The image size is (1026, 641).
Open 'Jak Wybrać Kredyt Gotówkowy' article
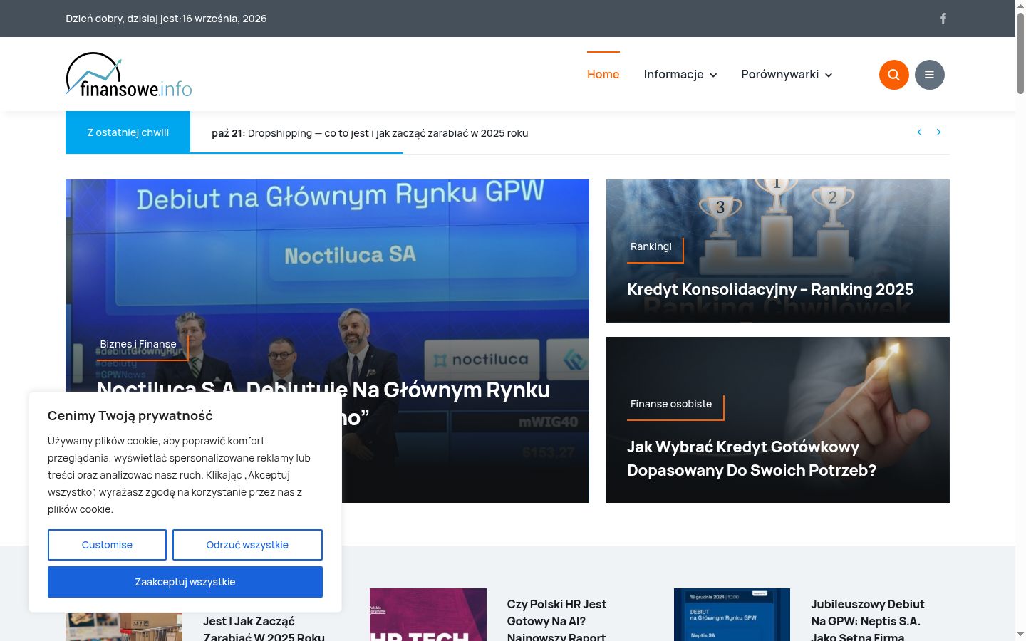point(752,459)
